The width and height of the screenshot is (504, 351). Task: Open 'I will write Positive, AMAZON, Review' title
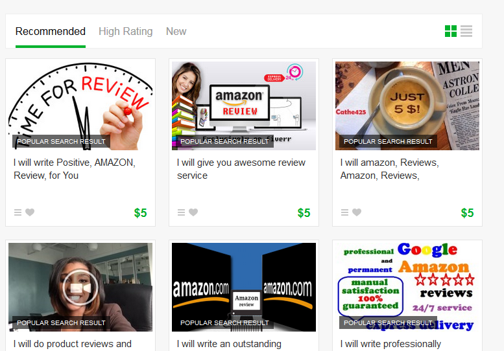(x=75, y=169)
